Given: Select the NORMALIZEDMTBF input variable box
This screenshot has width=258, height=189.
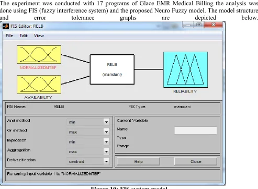Looking at the screenshot, I should tap(39, 55).
